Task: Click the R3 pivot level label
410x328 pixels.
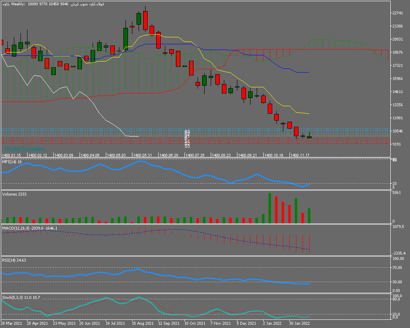Action: [x=187, y=132]
